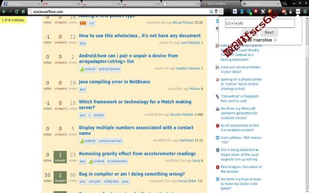
Task: Open 'Android:how can i pair n unpair' question
Action: coord(128,58)
